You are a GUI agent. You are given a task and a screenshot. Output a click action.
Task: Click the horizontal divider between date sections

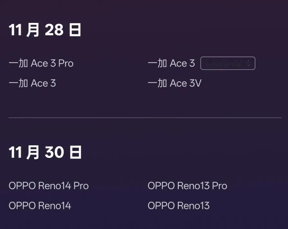[x=145, y=118]
